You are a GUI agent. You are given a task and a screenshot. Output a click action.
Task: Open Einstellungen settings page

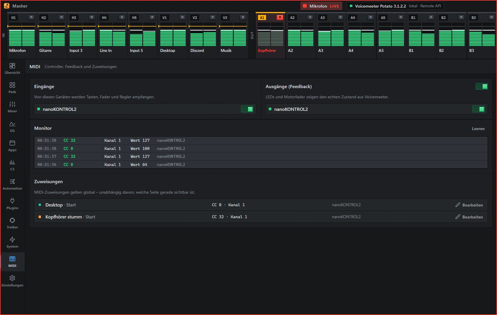point(12,281)
